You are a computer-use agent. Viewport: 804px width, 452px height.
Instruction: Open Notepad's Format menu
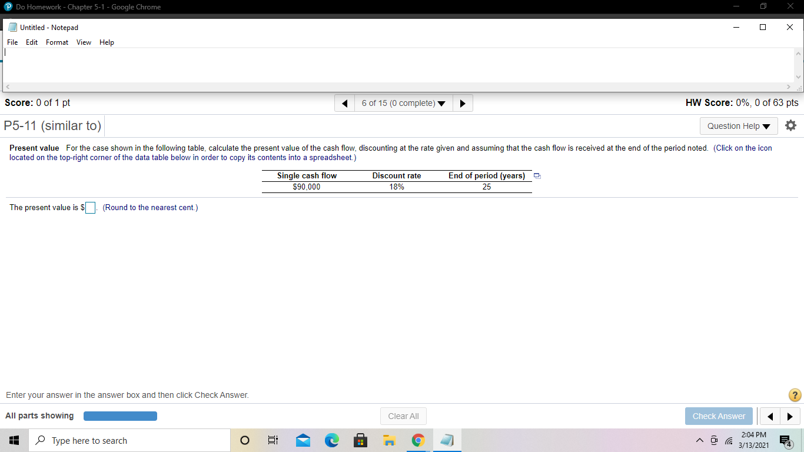pyautogui.click(x=57, y=42)
